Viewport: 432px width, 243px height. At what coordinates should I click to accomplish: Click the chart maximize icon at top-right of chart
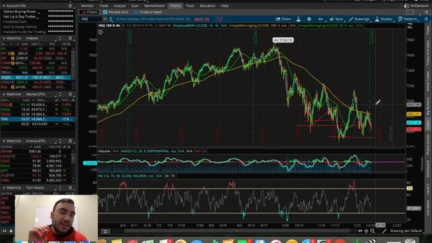[410, 26]
